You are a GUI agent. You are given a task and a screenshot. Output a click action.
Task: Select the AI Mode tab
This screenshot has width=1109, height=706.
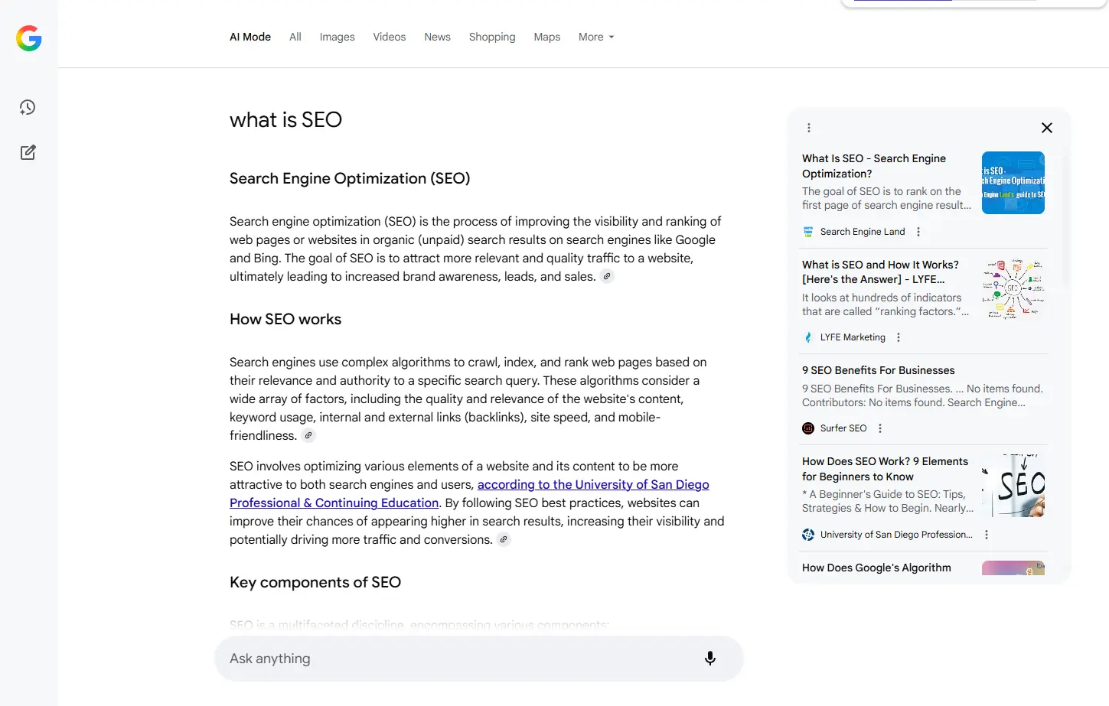point(250,37)
